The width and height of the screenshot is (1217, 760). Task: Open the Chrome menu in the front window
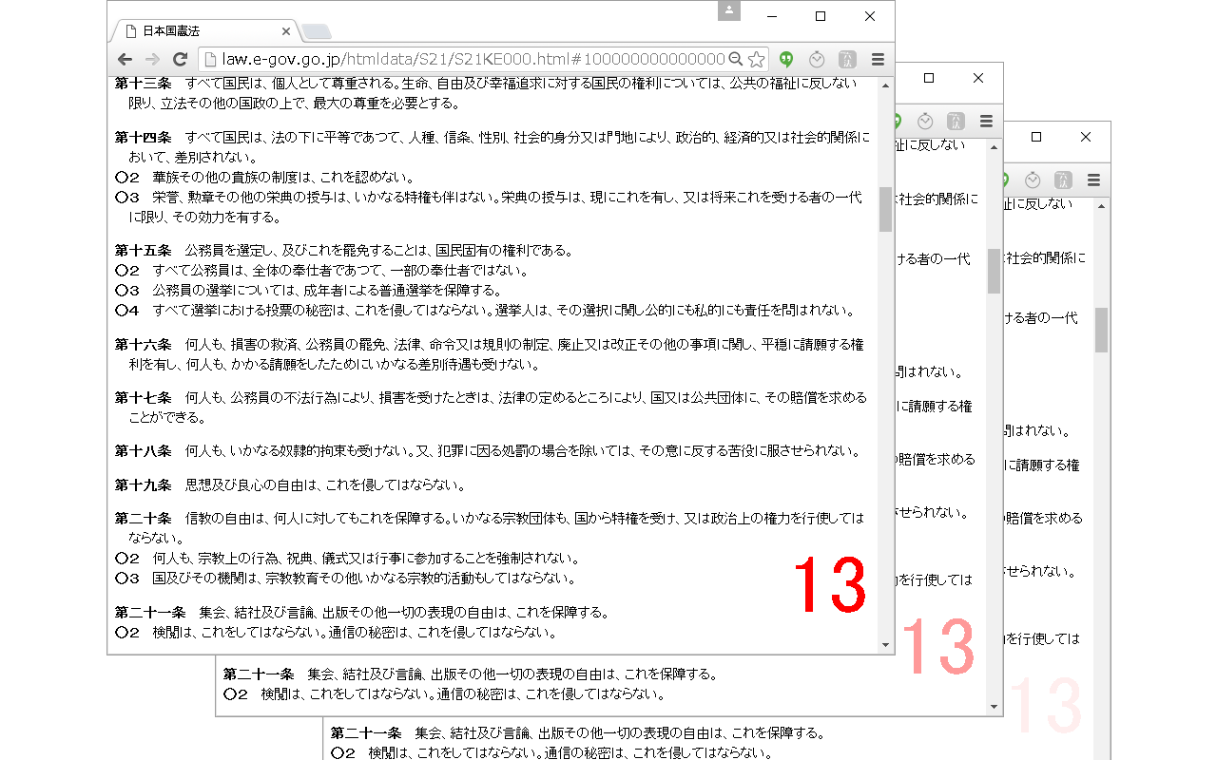[x=878, y=59]
